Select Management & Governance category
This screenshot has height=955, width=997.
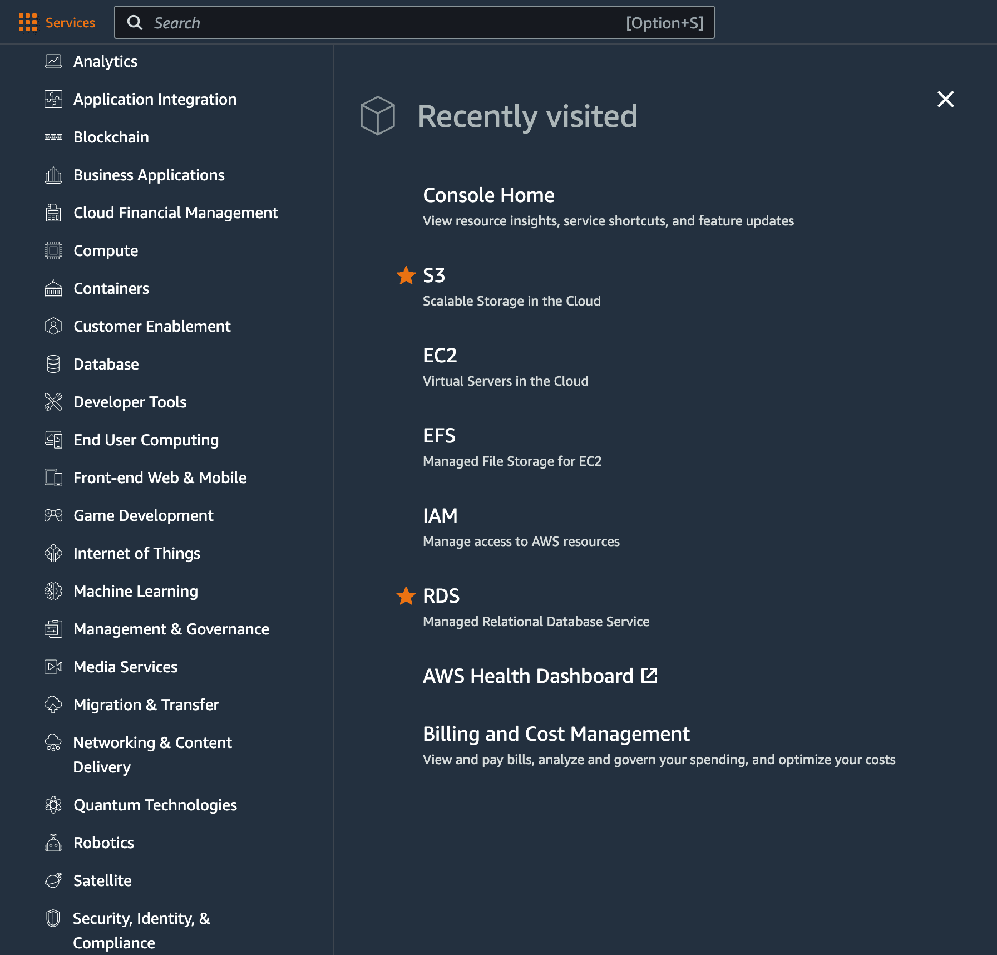[x=171, y=629]
